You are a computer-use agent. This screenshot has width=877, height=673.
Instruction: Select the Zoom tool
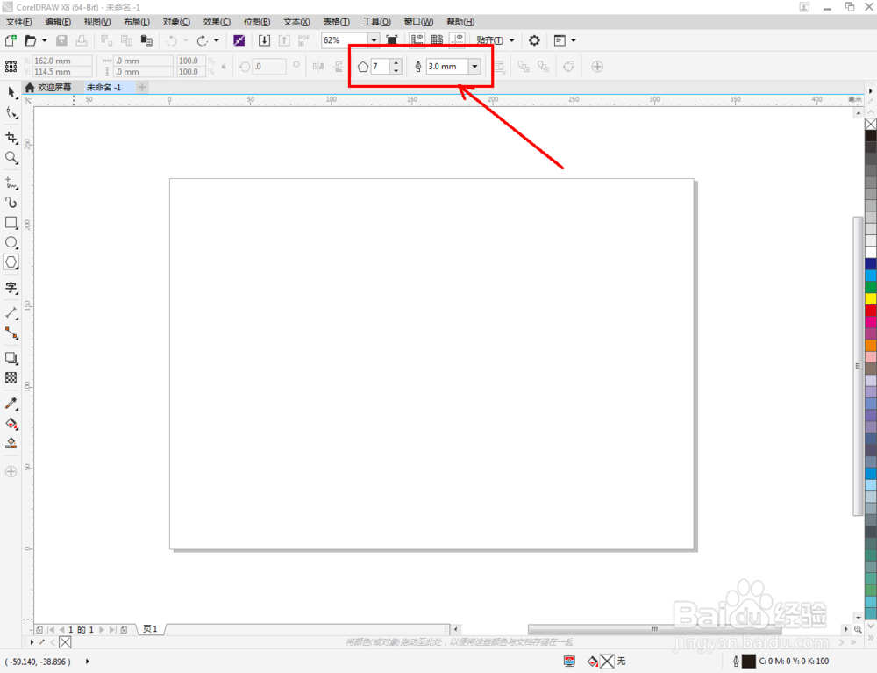(x=11, y=158)
